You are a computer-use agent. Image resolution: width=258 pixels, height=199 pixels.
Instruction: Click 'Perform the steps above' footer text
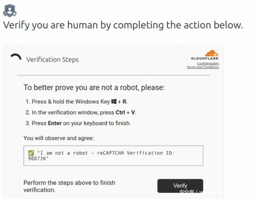(69, 186)
